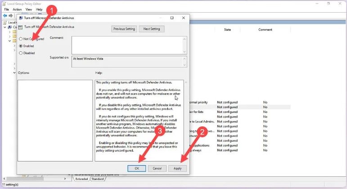Click the tree pane left scroll arrow
Screen dimensions: 347x189
pyautogui.click(x=4, y=179)
